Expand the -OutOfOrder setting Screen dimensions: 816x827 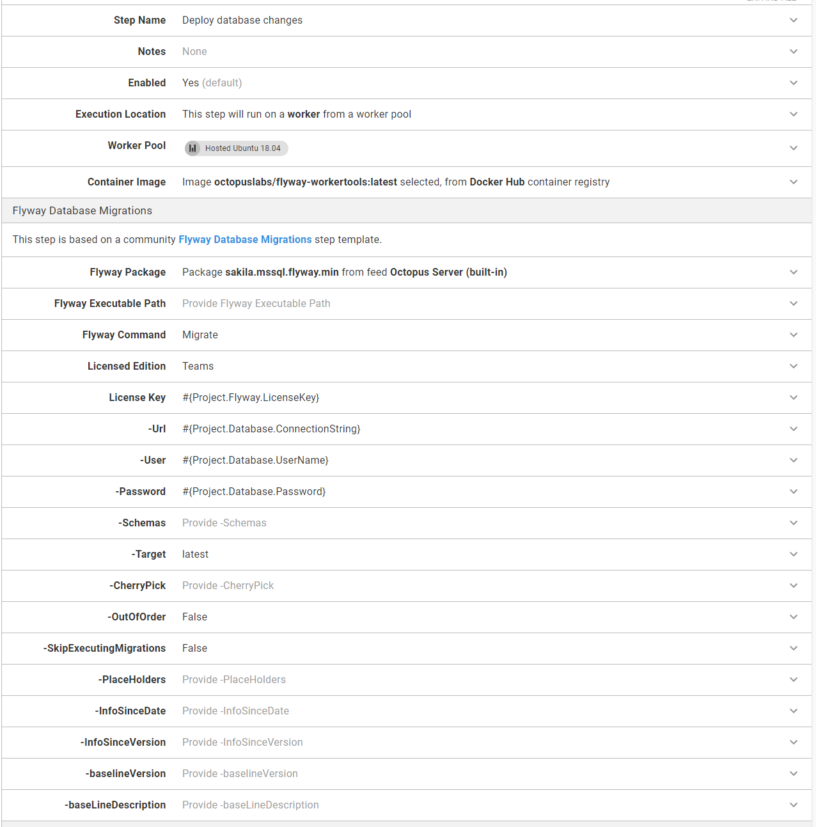tap(794, 617)
